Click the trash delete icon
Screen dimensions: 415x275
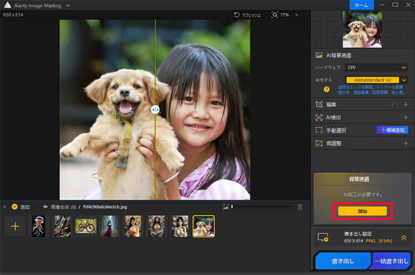click(300, 207)
